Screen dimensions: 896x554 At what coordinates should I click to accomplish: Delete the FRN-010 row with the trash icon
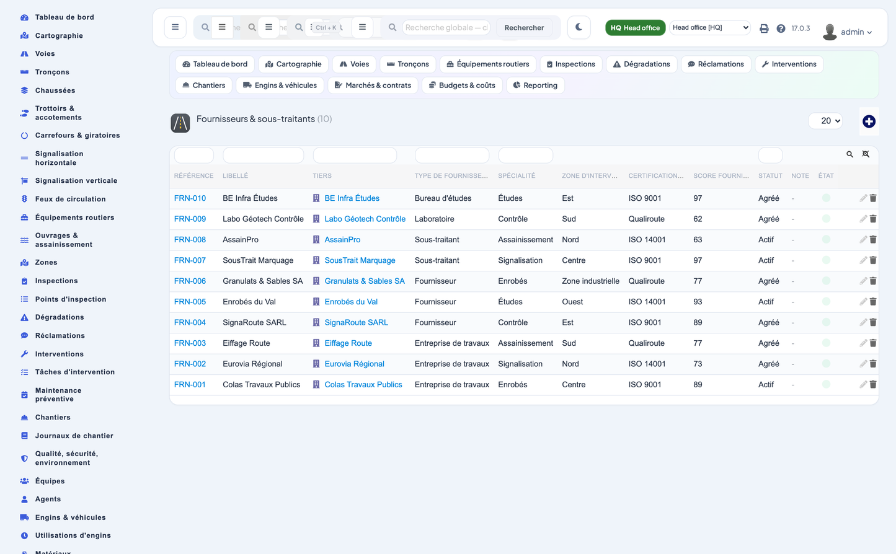873,198
